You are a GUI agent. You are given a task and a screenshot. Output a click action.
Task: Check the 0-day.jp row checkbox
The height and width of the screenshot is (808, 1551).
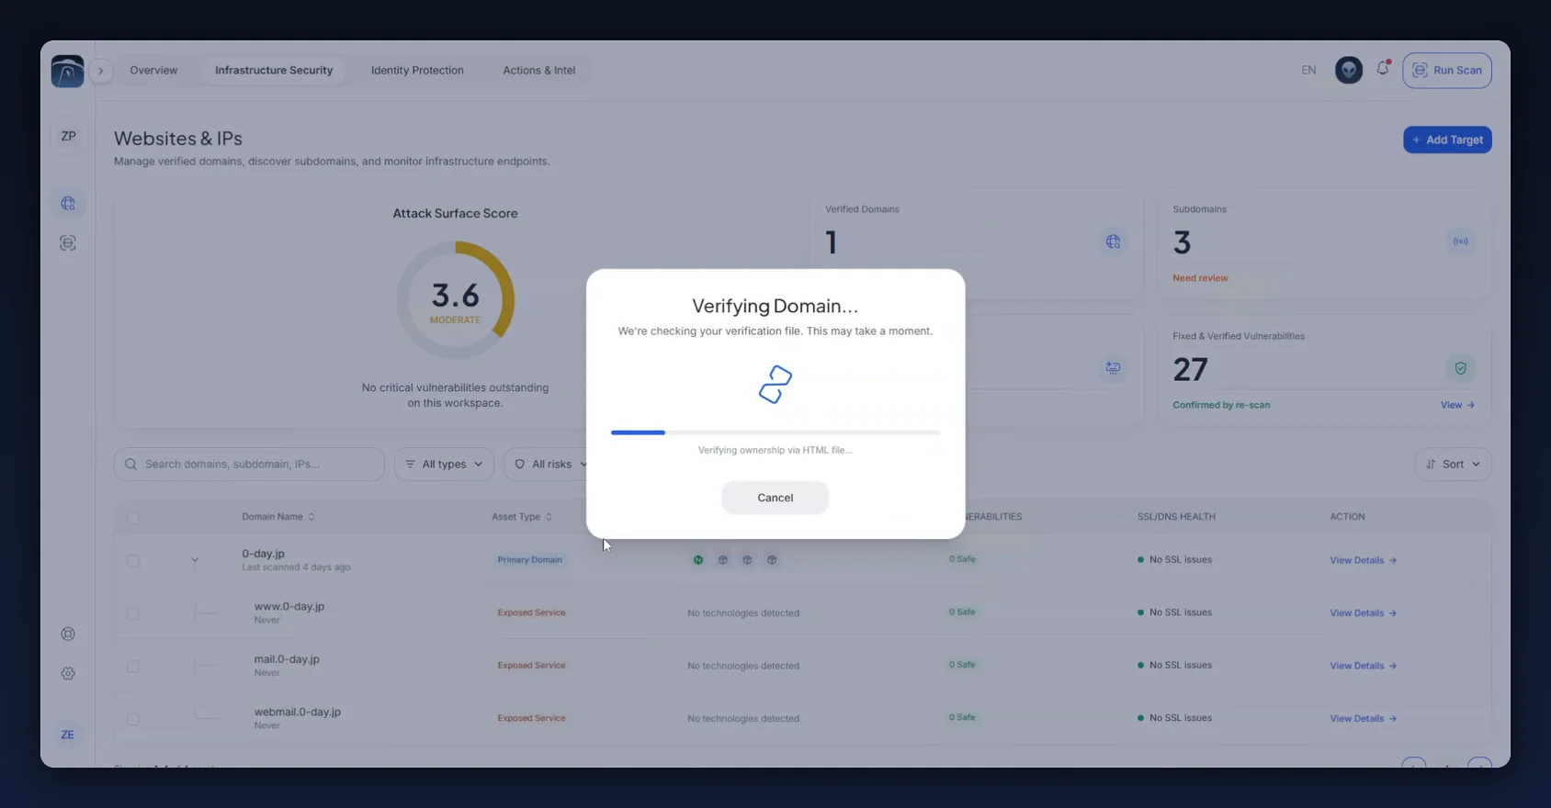click(133, 561)
